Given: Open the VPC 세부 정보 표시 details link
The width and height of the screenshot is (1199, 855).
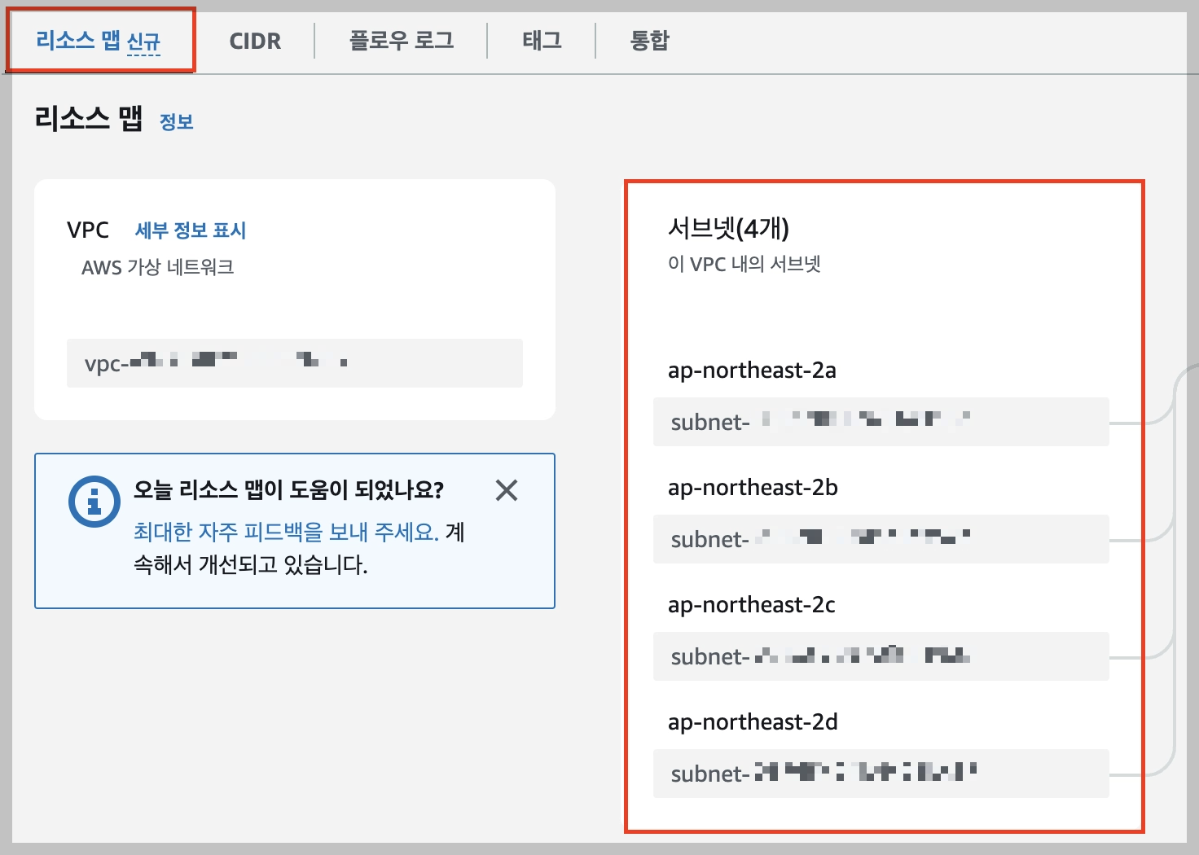Looking at the screenshot, I should [191, 230].
